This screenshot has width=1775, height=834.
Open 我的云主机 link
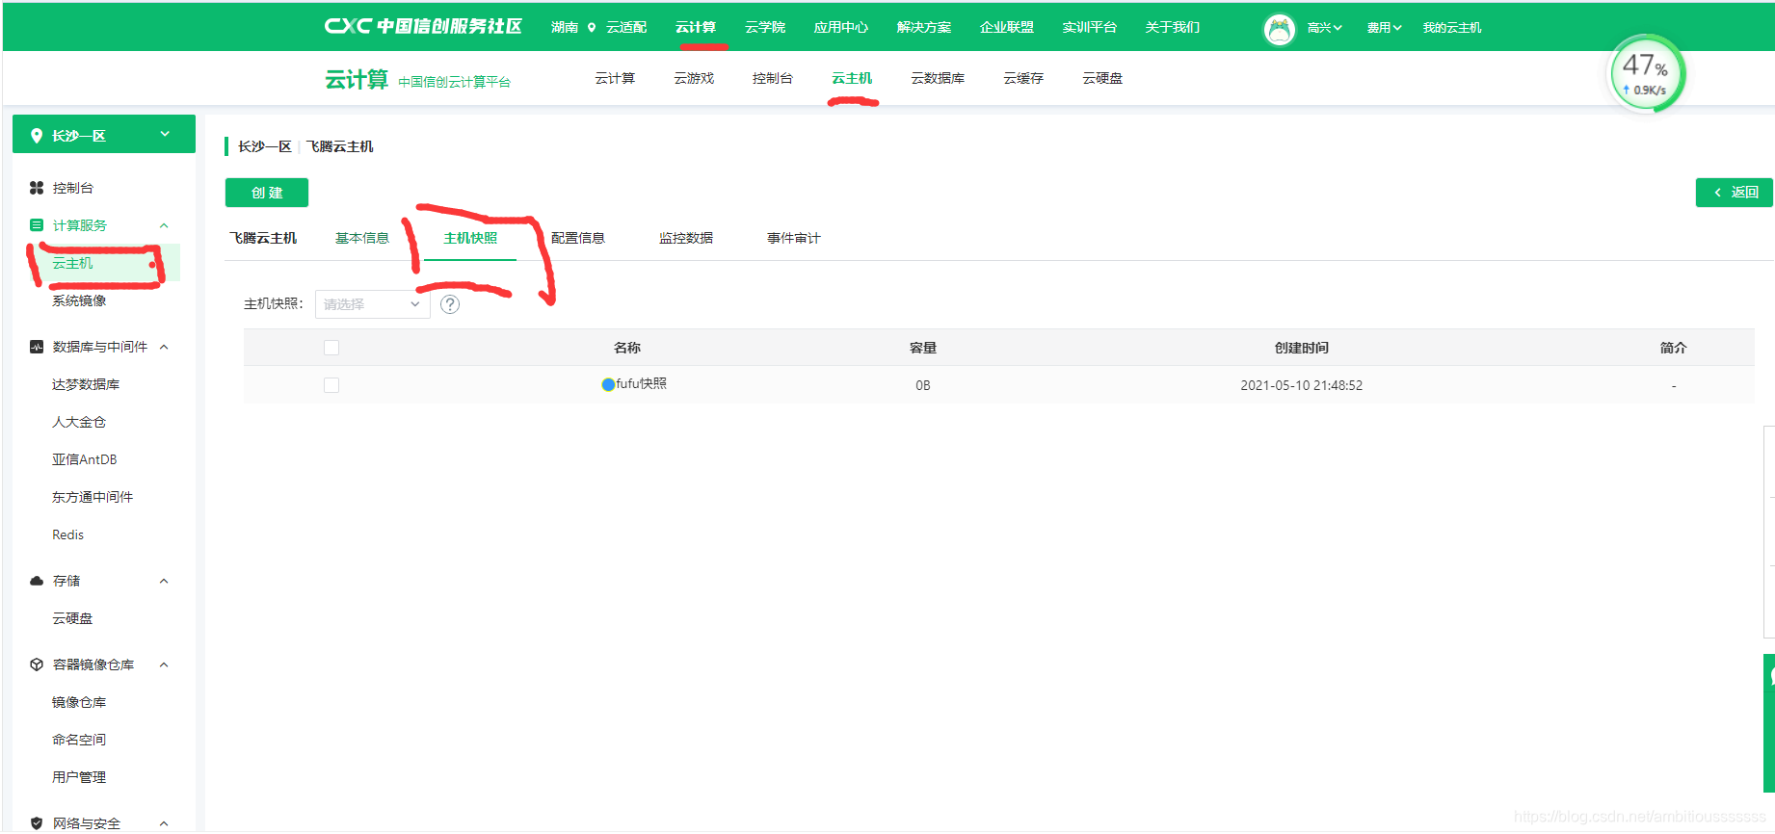pyautogui.click(x=1452, y=28)
